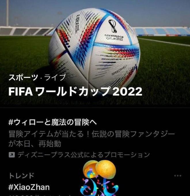The image size is (190, 196).
Task: Open the #XiaoZhan trending hashtag
Action: click(29, 187)
